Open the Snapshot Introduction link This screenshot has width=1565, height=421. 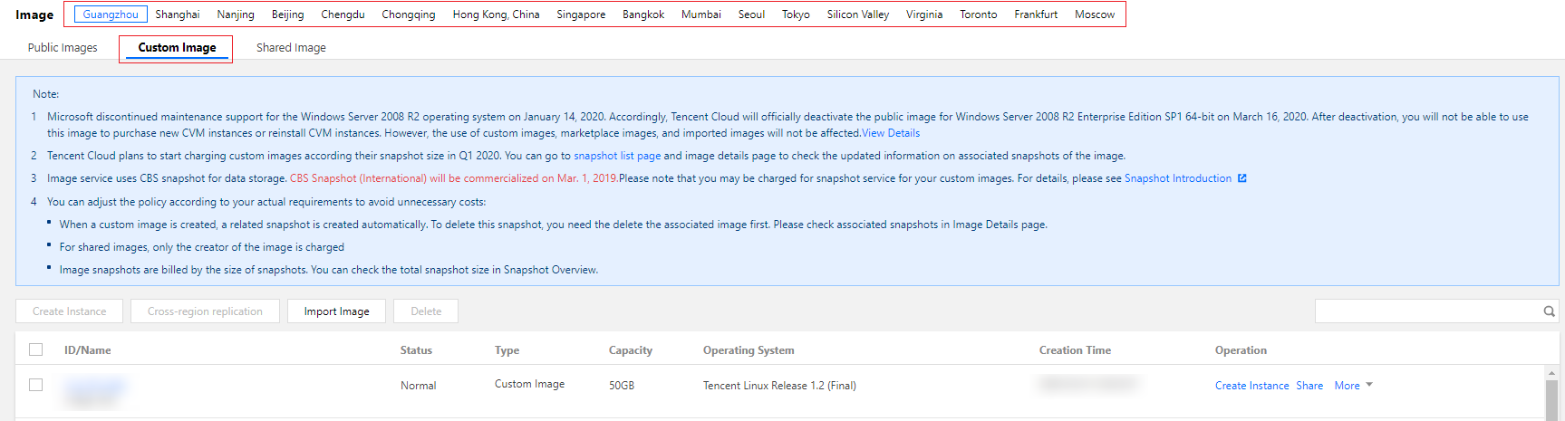(1177, 178)
